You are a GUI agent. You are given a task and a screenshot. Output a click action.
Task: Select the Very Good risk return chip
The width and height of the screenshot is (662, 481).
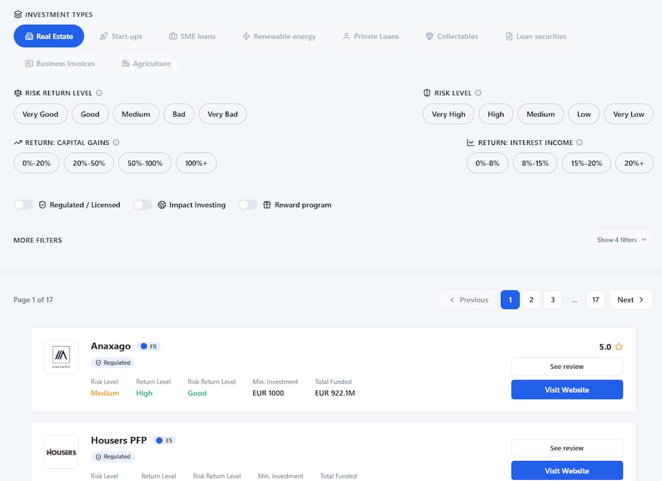41,114
